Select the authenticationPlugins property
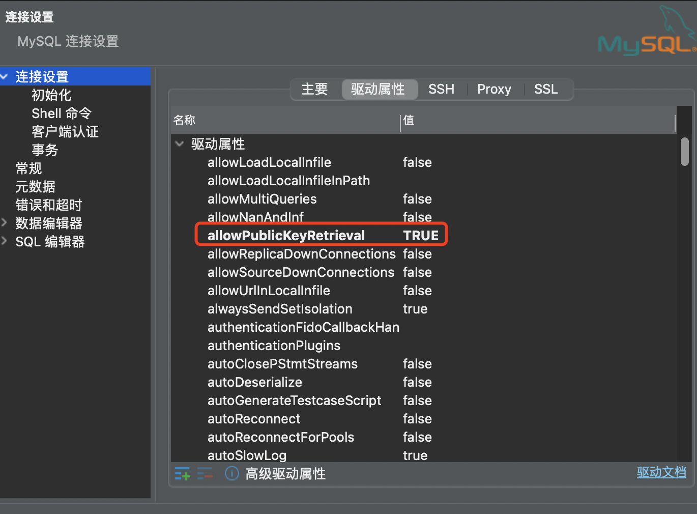The image size is (697, 514). tap(274, 346)
